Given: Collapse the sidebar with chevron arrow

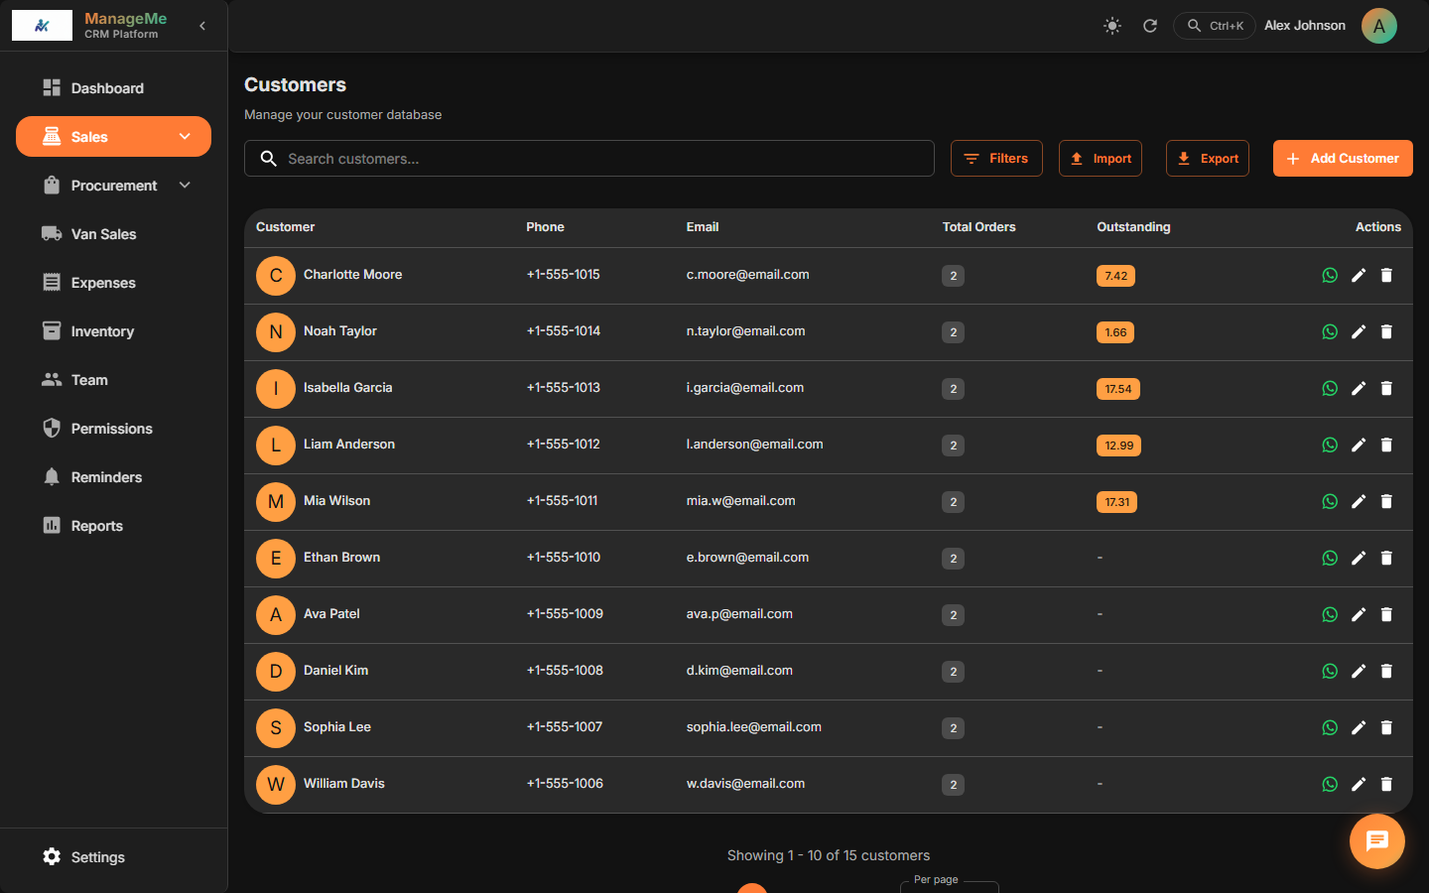Looking at the screenshot, I should [202, 26].
